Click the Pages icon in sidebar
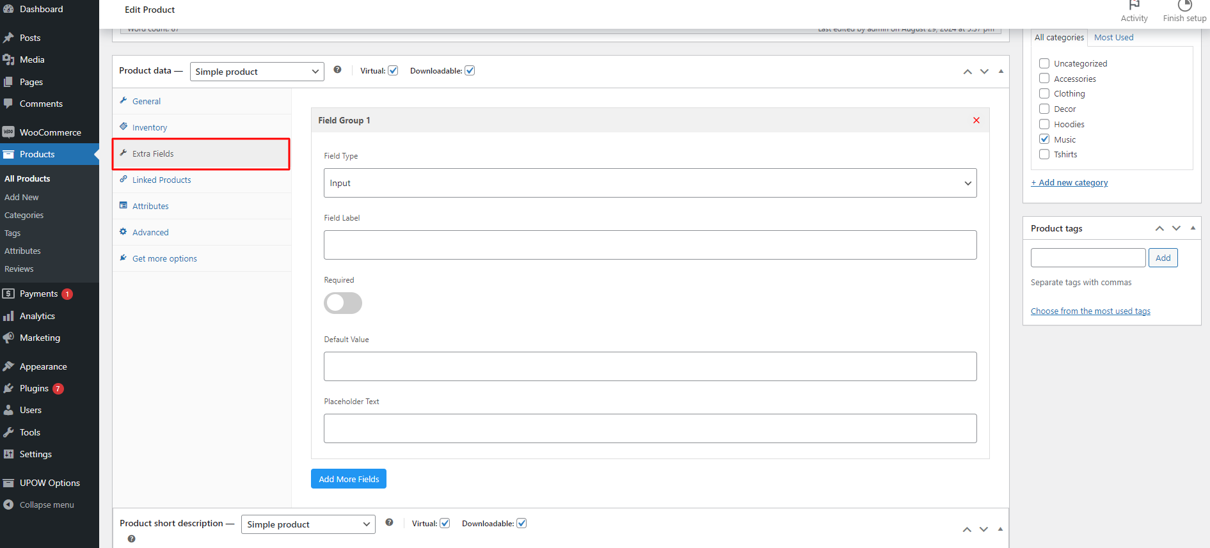 tap(8, 82)
